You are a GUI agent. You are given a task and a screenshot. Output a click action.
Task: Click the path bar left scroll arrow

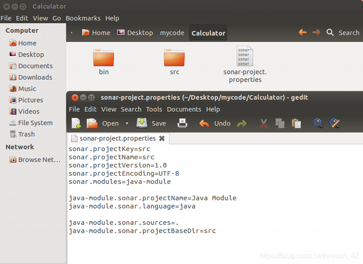(x=72, y=33)
